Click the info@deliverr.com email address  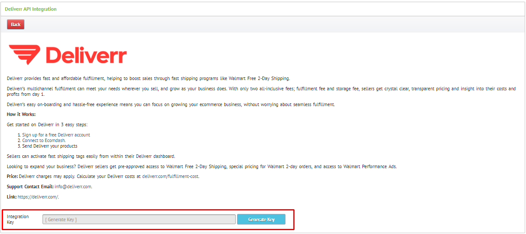[x=73, y=187]
